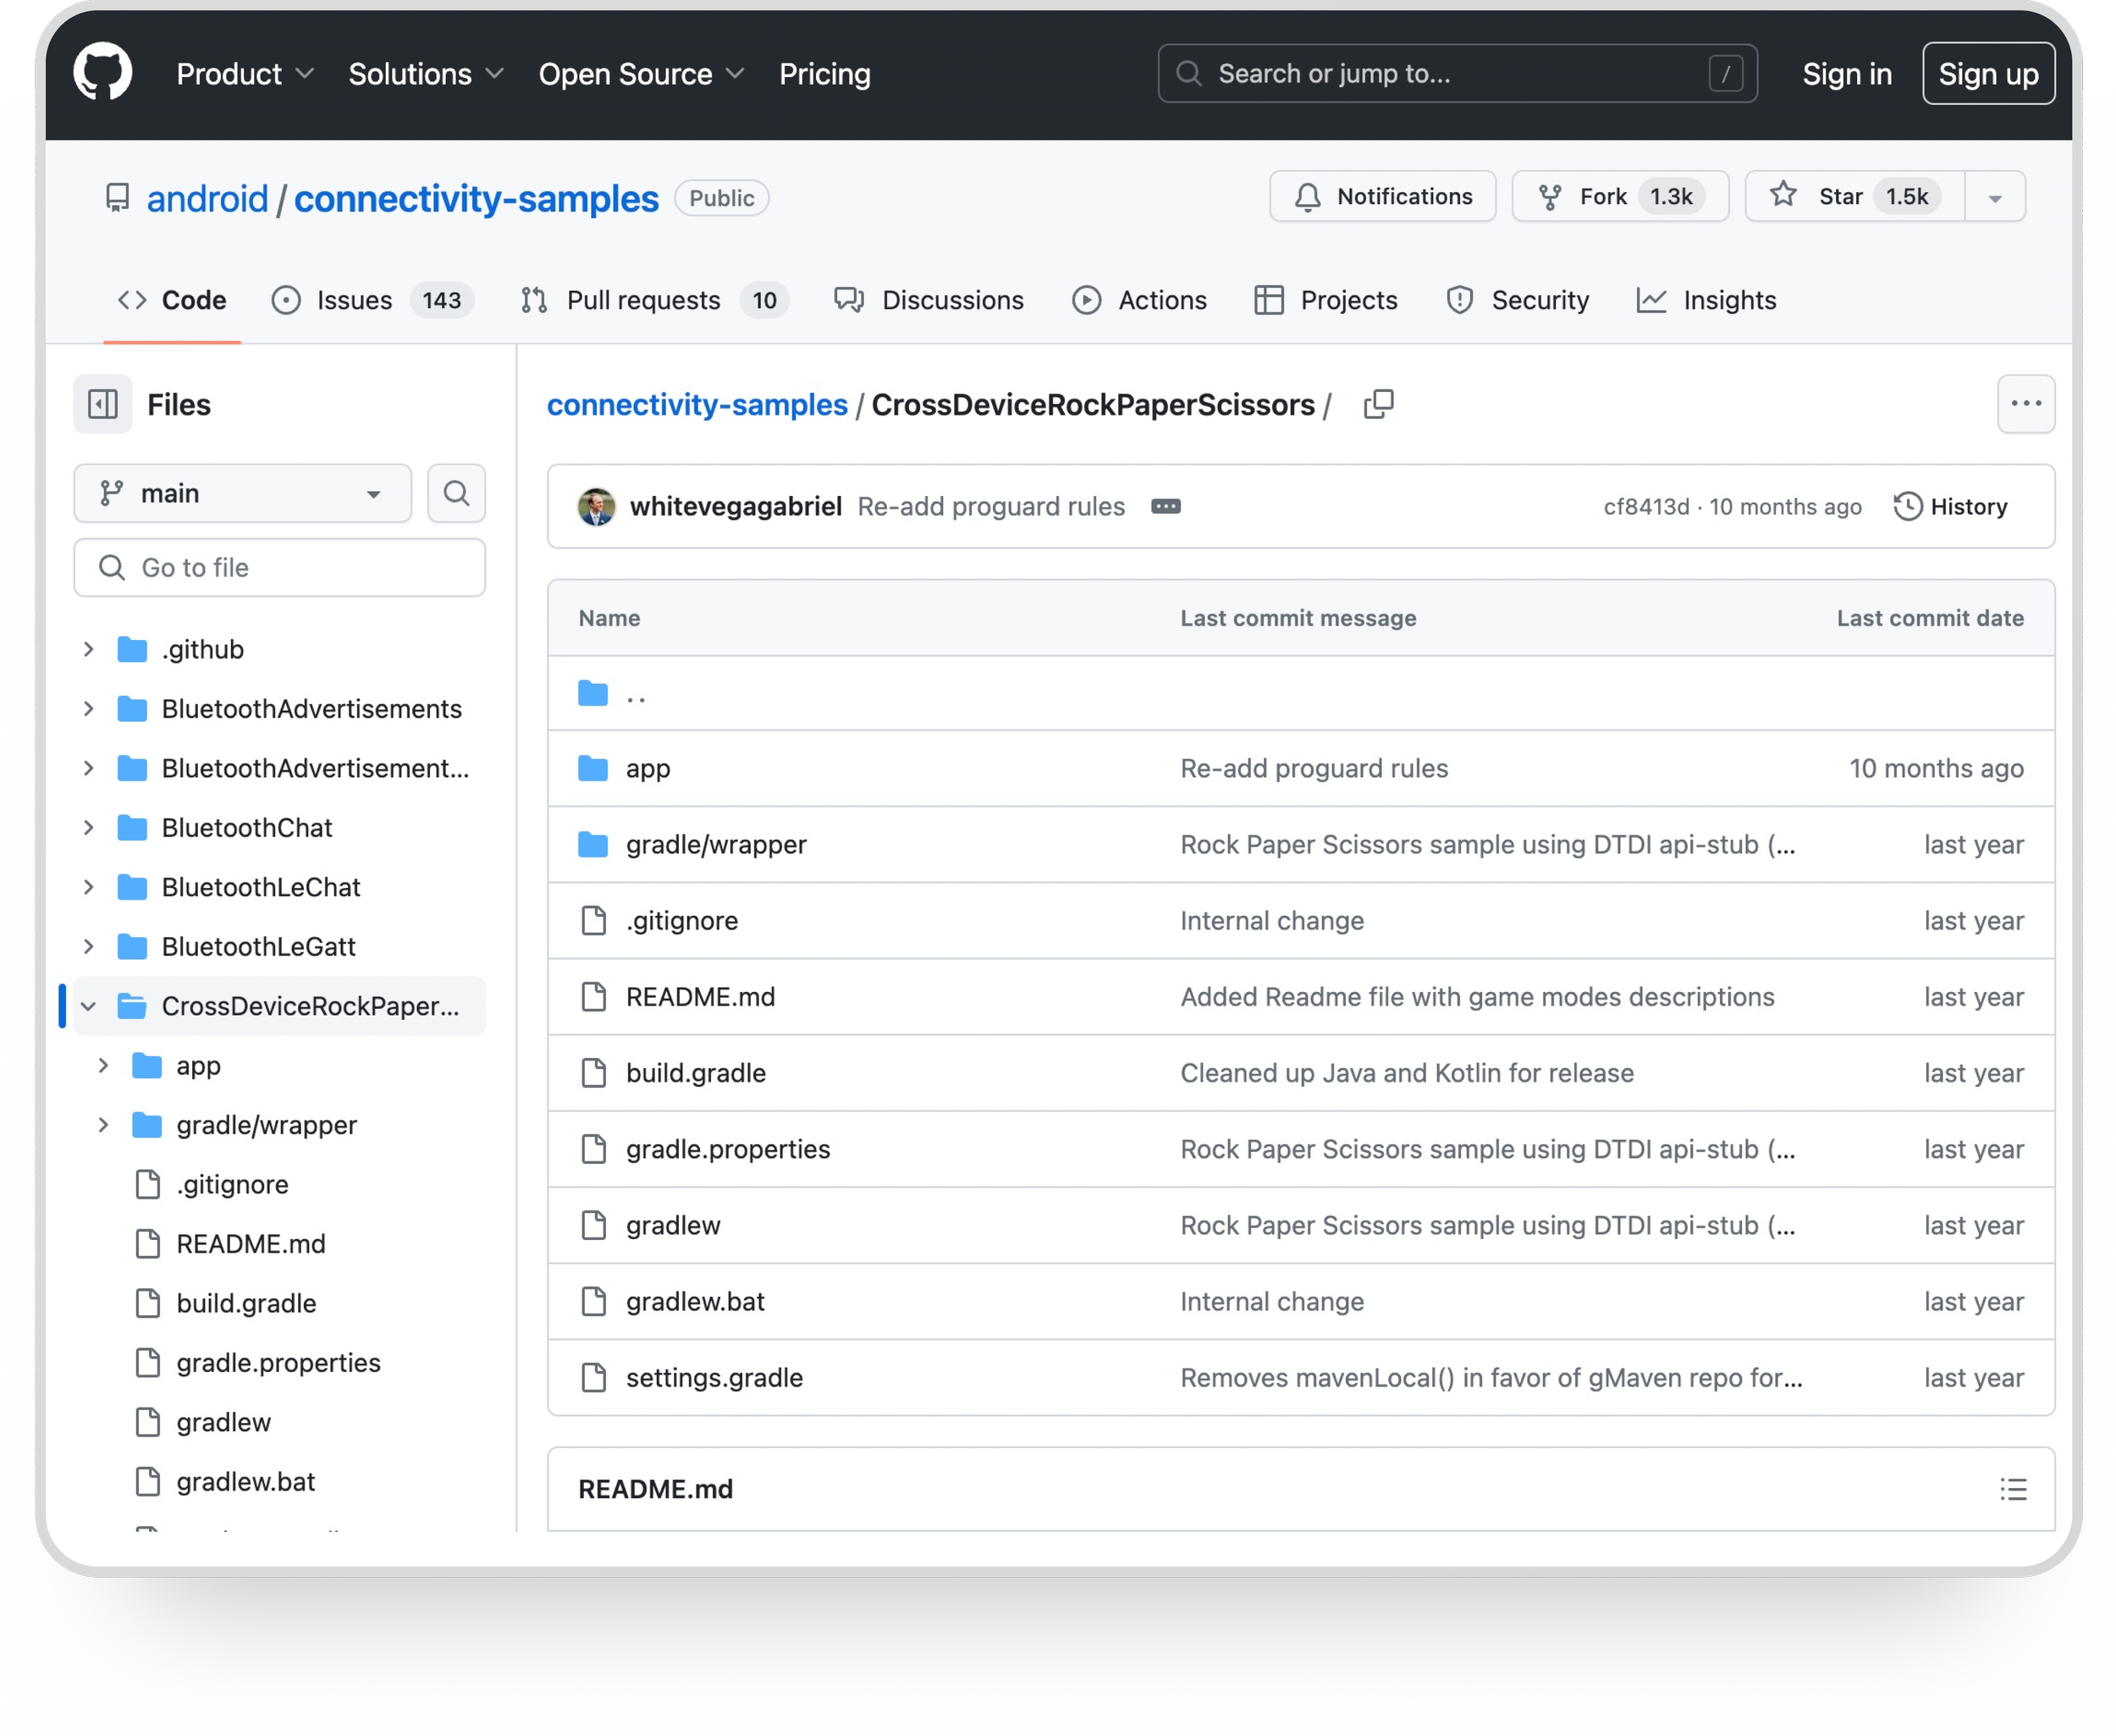Collapse the CrossDeviceRockPaper folder in tree
The image size is (2116, 1736).
[x=89, y=1006]
